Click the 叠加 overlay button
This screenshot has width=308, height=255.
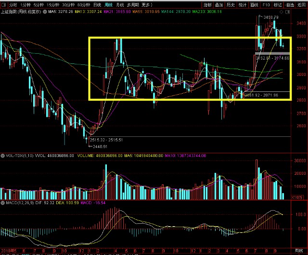point(219,4)
